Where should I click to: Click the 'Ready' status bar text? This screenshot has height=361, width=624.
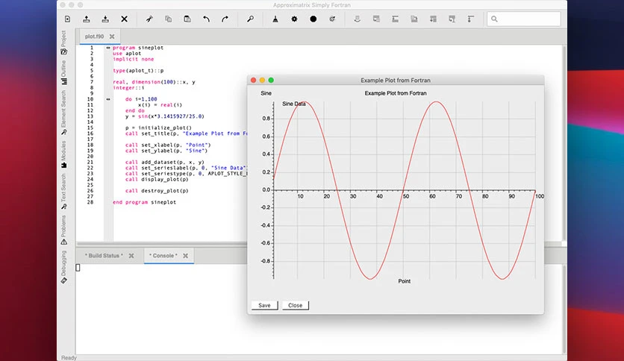[x=69, y=358]
